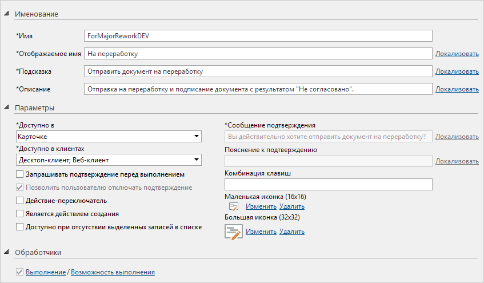The height and width of the screenshot is (283, 484).
Task: Enable Доступно при отсутствии выделенных записей
Action: (x=20, y=227)
